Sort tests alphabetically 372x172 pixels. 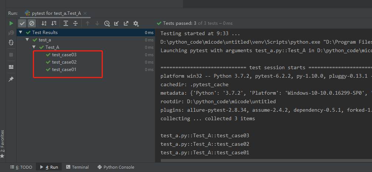[x=44, y=23]
